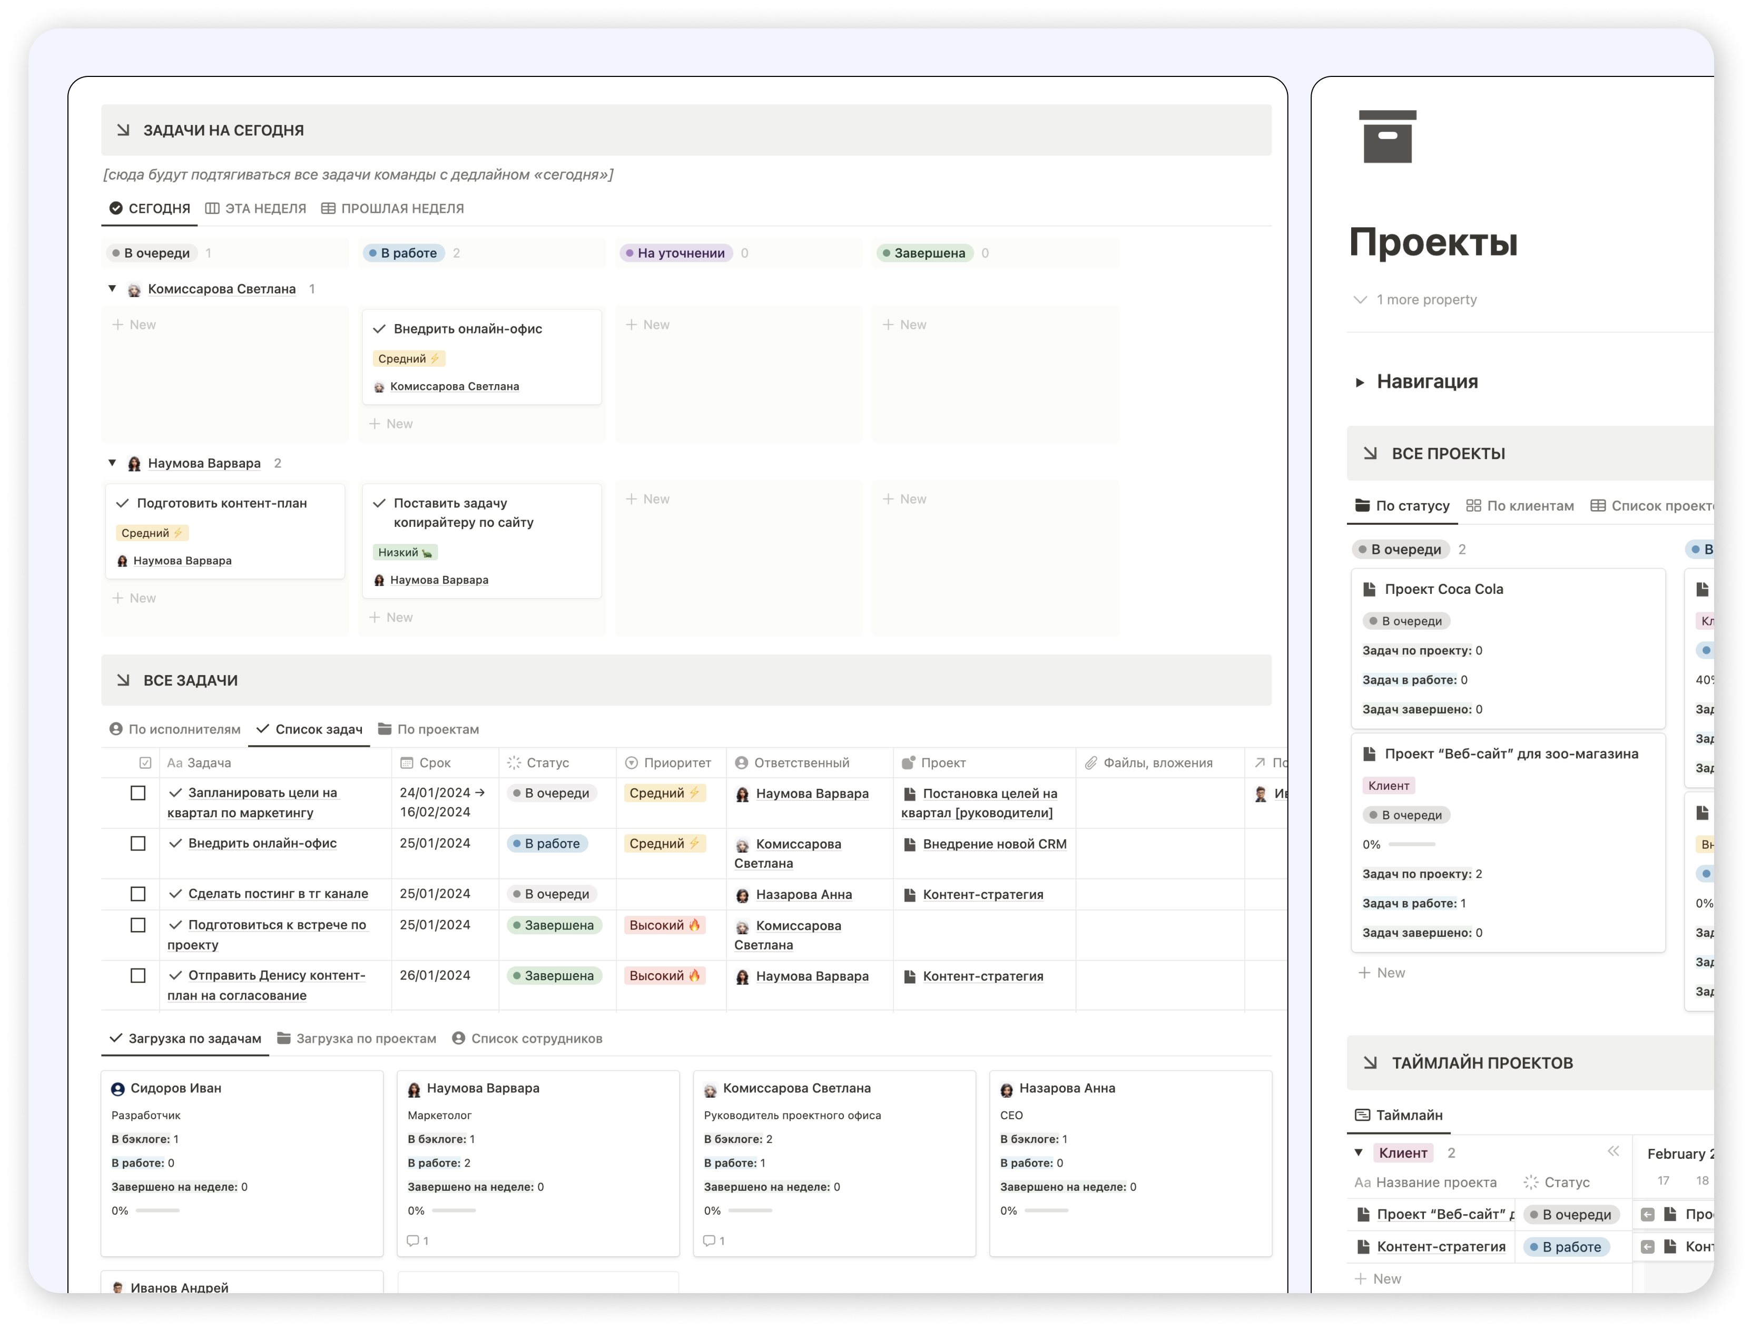This screenshot has width=1751, height=1330.
Task: Click comment bubble icon on Наумова Варвара card
Action: point(412,1240)
